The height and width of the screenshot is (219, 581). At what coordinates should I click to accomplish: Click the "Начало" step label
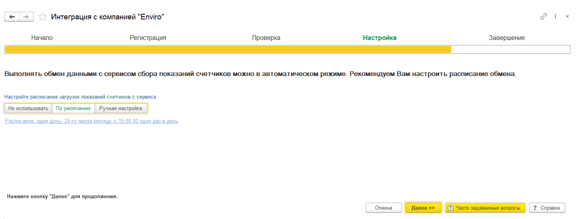42,38
